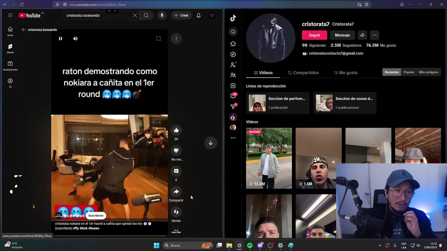Open TikTok Friends icon
The height and width of the screenshot is (251, 447).
pyautogui.click(x=233, y=75)
